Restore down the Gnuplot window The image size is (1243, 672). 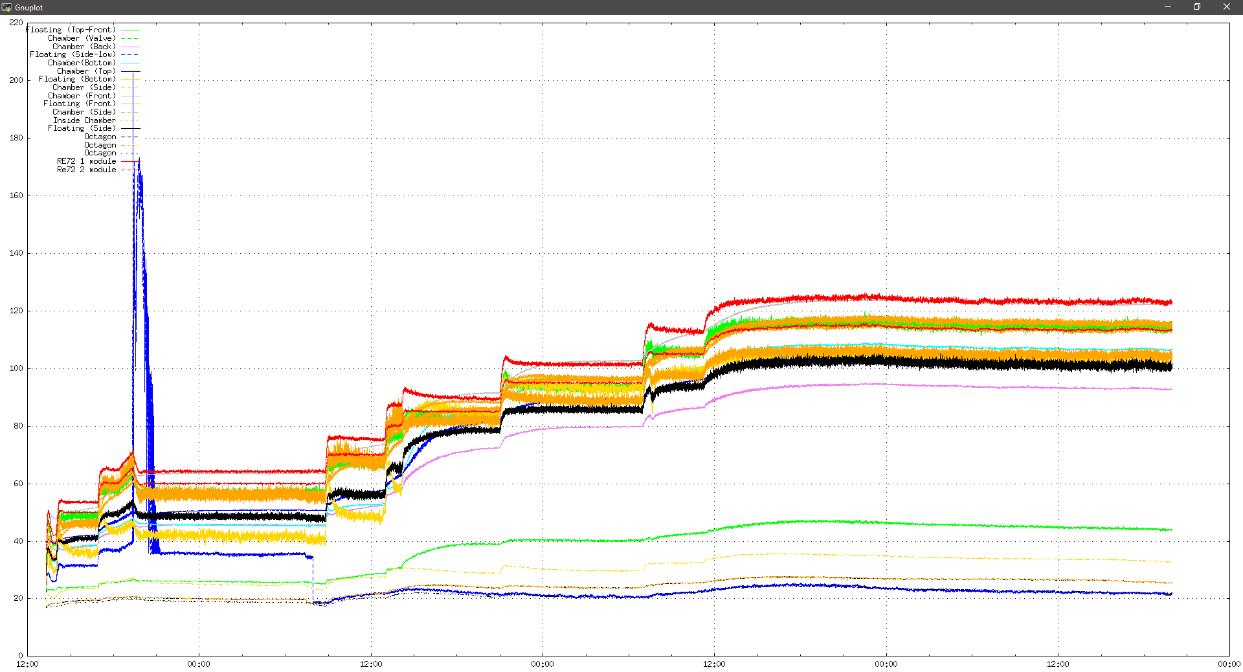coord(1197,7)
